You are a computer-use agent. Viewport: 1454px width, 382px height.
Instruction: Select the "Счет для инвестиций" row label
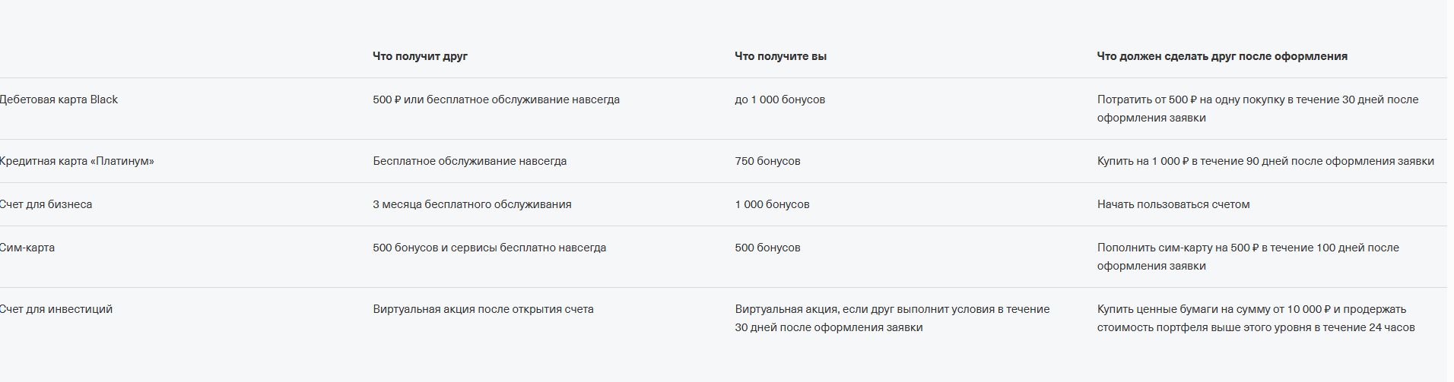point(56,309)
